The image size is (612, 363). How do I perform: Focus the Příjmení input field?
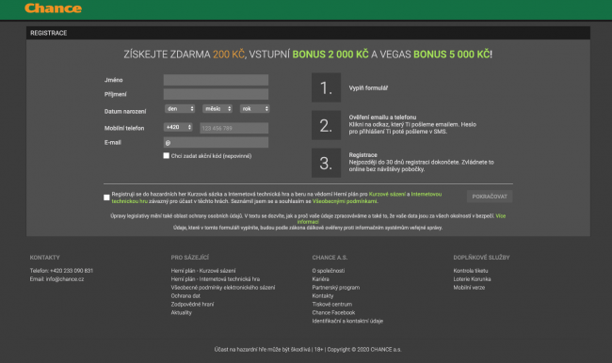pyautogui.click(x=216, y=94)
